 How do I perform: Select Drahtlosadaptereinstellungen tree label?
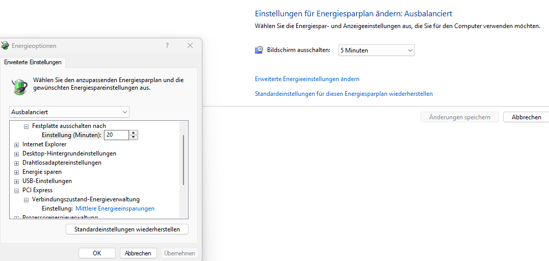click(62, 163)
